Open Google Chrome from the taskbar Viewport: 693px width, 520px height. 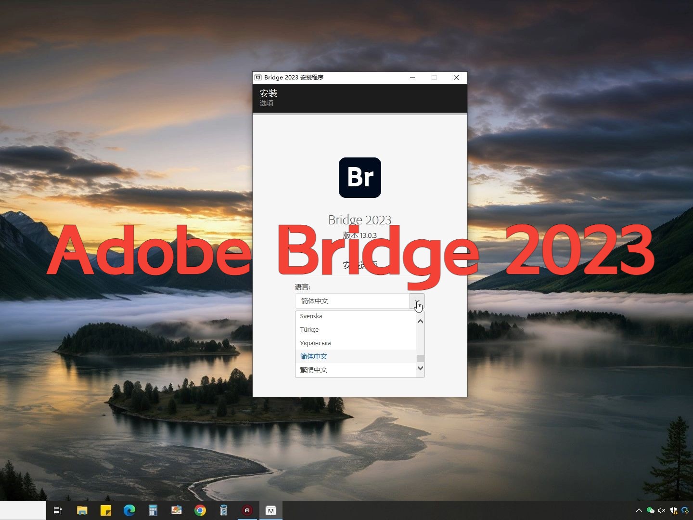[200, 510]
